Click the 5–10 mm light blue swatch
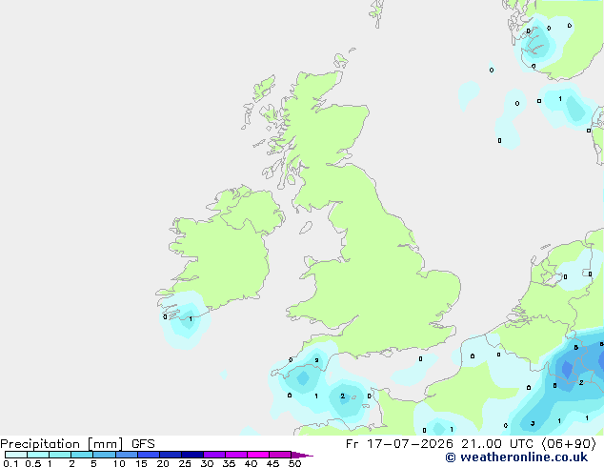Screen dimensions: 604x467 pyautogui.click(x=104, y=455)
